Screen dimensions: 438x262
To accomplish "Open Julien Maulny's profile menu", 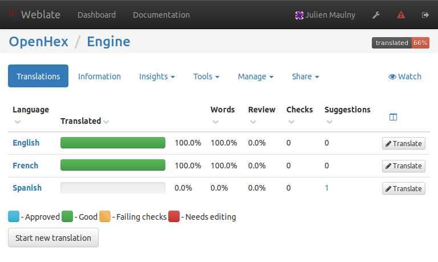I will [330, 15].
